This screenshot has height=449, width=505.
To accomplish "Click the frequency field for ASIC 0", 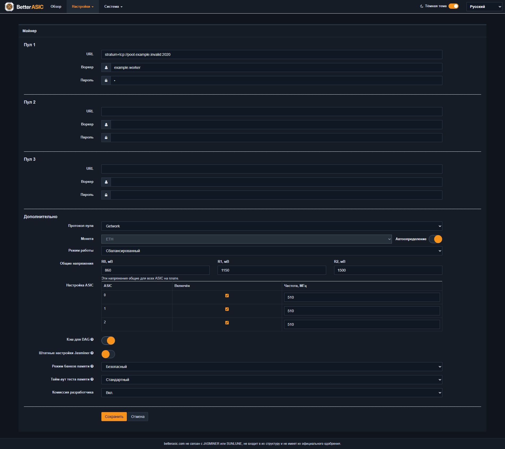I will point(362,297).
